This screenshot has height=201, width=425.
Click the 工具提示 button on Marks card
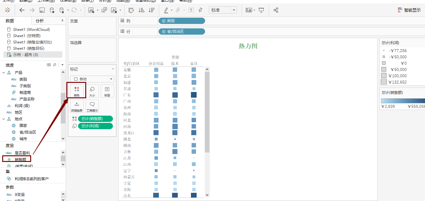click(x=92, y=106)
